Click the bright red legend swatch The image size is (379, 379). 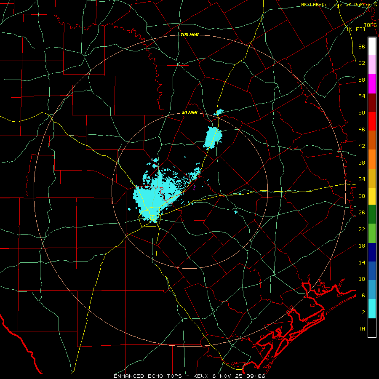pos(372,121)
